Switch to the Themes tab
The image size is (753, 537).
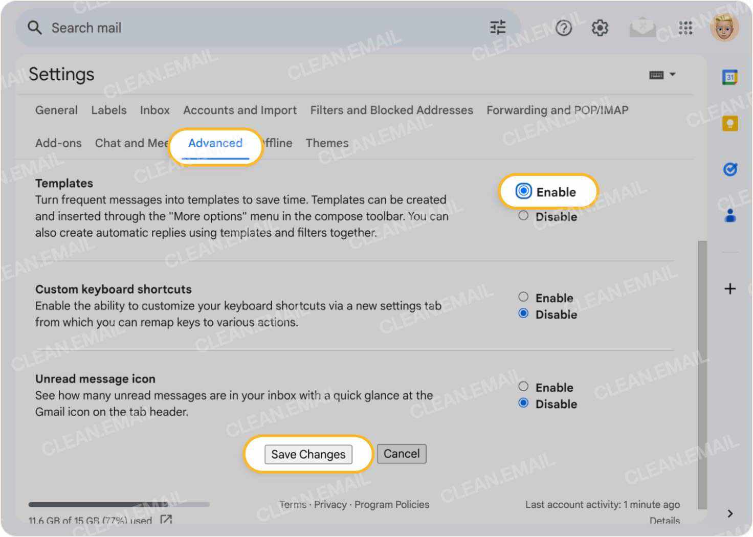click(327, 143)
